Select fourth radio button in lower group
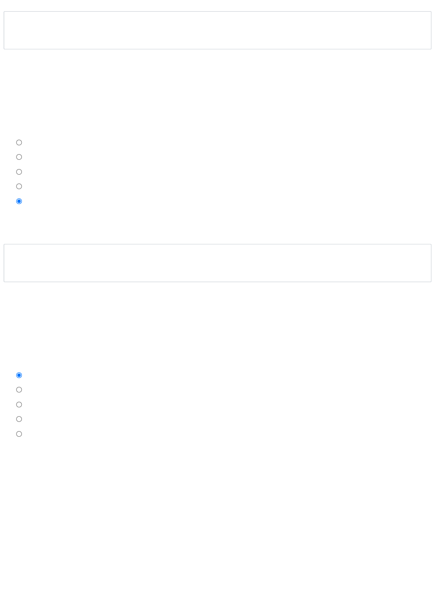Image resolution: width=435 pixels, height=598 pixels. click(19, 419)
